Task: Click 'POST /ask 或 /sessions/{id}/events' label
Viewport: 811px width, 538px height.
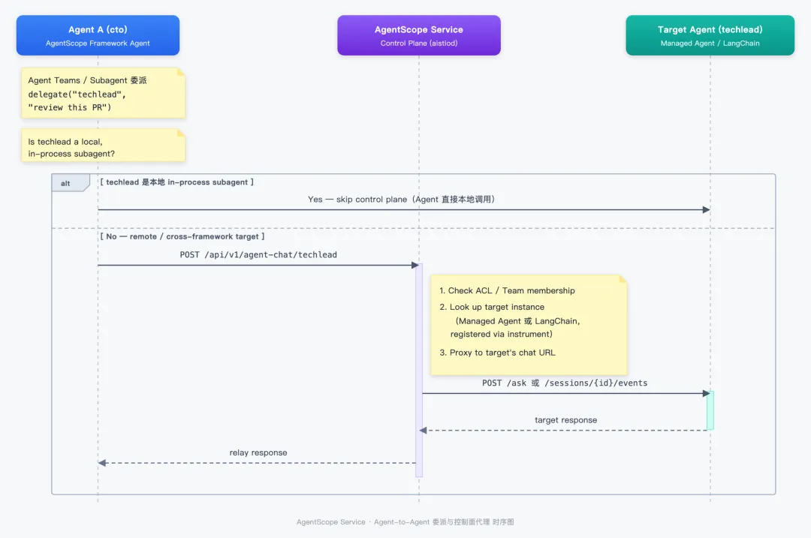Action: (x=565, y=383)
